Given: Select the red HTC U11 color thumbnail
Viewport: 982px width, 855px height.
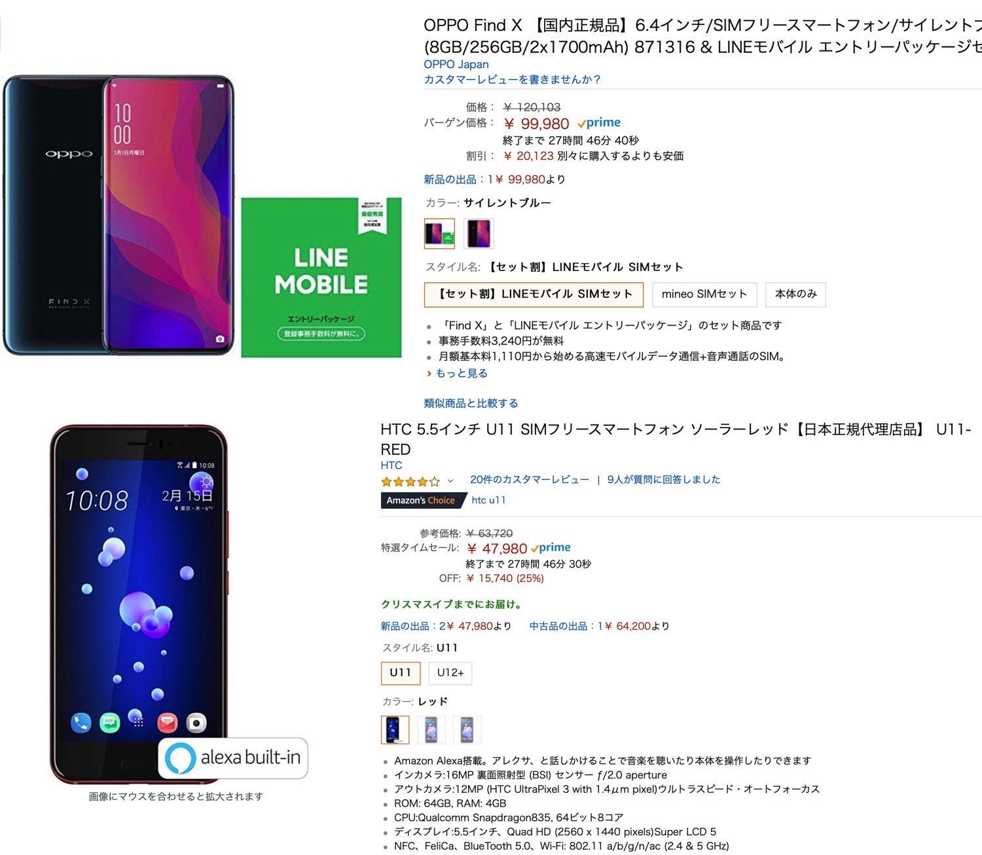Looking at the screenshot, I should (x=395, y=730).
